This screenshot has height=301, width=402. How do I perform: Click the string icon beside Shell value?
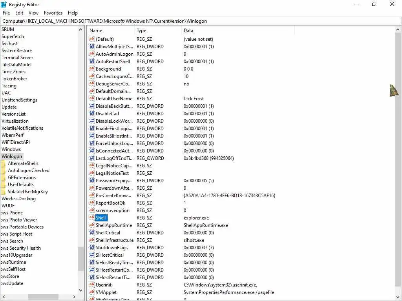click(91, 218)
